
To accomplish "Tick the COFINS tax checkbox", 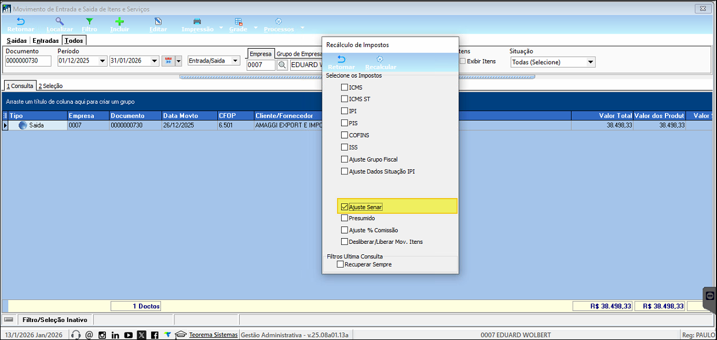I will [345, 135].
